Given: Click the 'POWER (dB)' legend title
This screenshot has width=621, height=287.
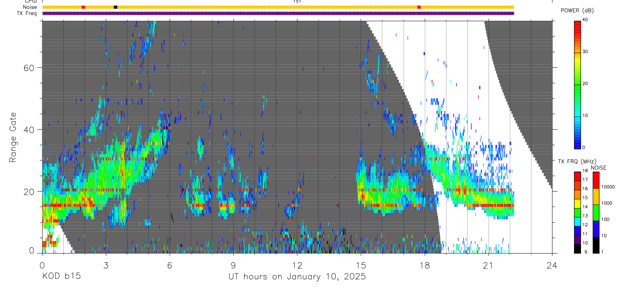Looking at the screenshot, I should coord(577,11).
